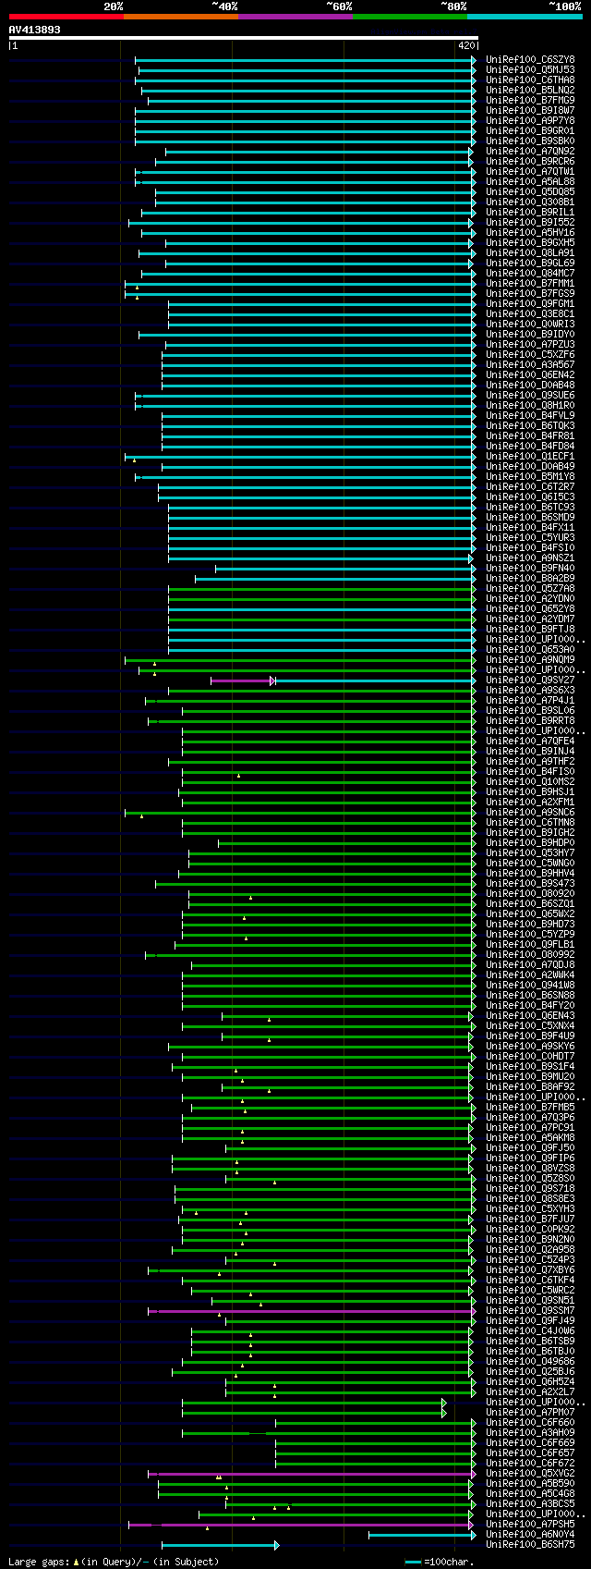Viewport: 591px width, 1569px height.
Task: Click the UniRef100_A7QN92 label
Action: (530, 152)
